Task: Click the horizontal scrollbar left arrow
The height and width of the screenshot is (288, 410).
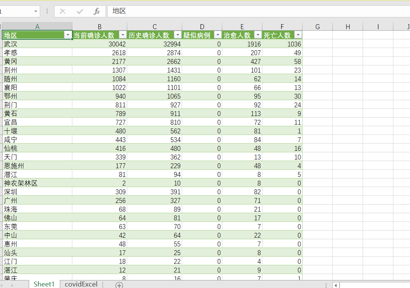Action: click(x=336, y=285)
